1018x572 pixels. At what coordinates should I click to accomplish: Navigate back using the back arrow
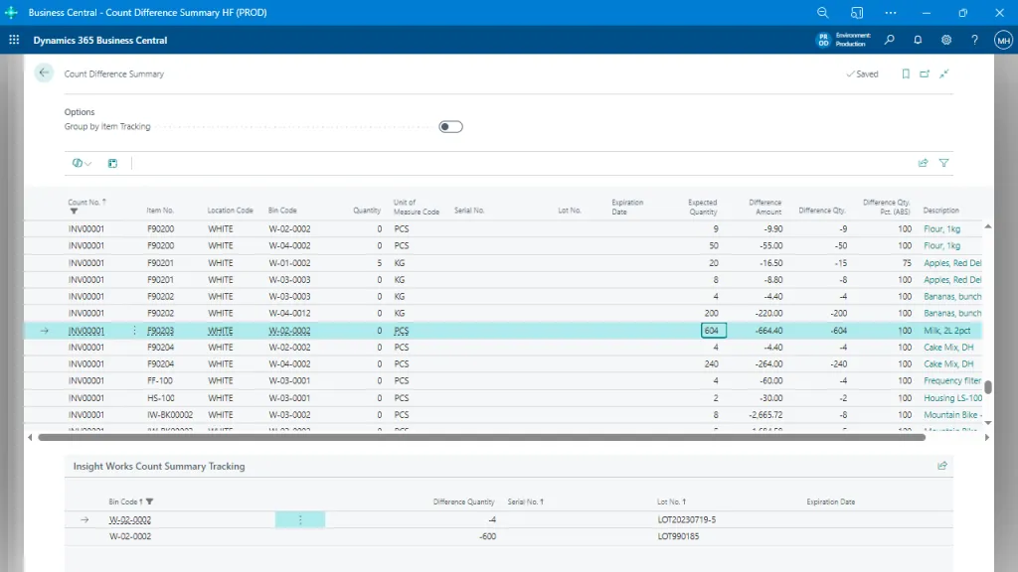pyautogui.click(x=43, y=72)
